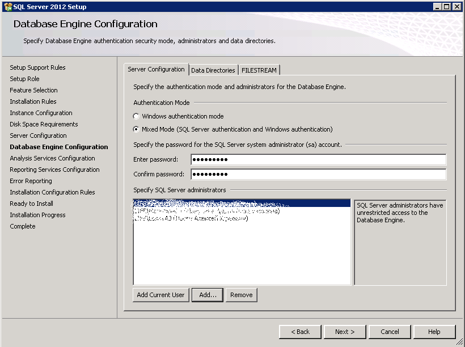
Task: Open the Data Directories tab
Action: tap(213, 70)
